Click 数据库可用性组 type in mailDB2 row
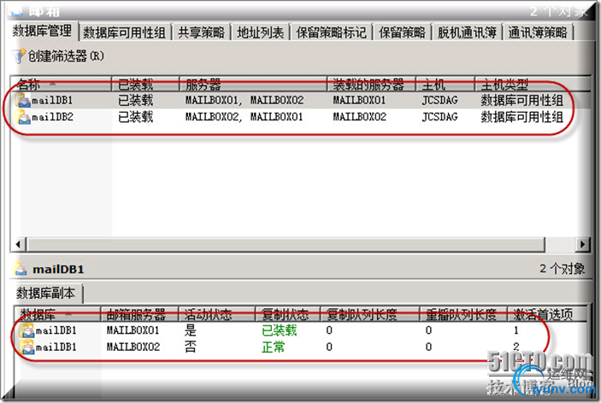 522,117
